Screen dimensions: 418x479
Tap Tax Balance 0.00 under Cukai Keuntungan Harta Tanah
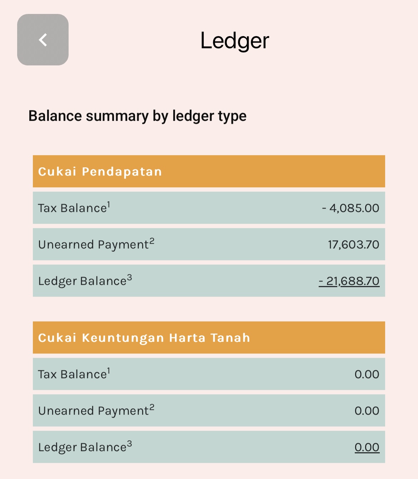coord(367,374)
